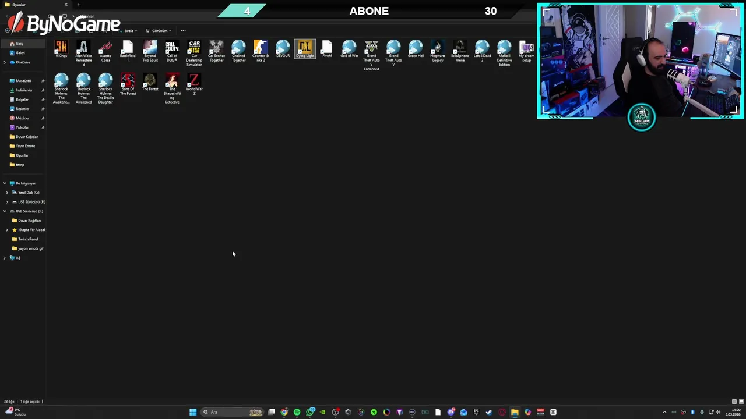
Task: Select the Car Service Together shortcut
Action: (x=216, y=51)
